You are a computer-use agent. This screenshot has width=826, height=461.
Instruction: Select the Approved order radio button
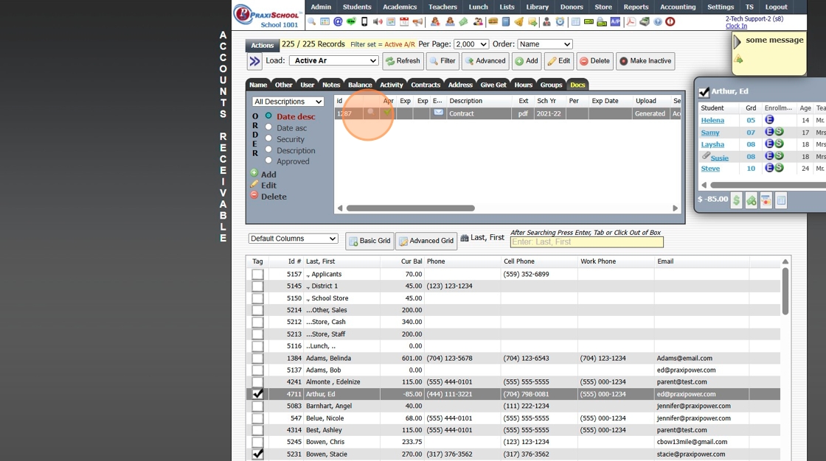(268, 161)
